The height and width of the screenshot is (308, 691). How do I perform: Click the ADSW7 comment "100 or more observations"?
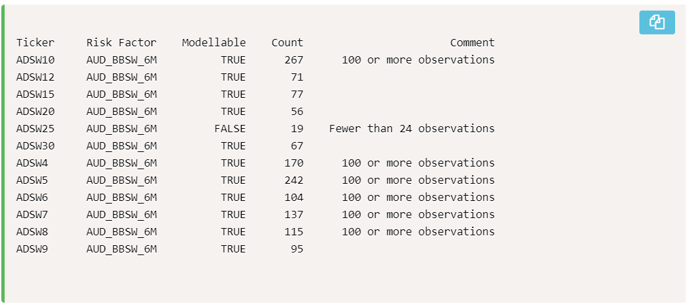(x=418, y=215)
